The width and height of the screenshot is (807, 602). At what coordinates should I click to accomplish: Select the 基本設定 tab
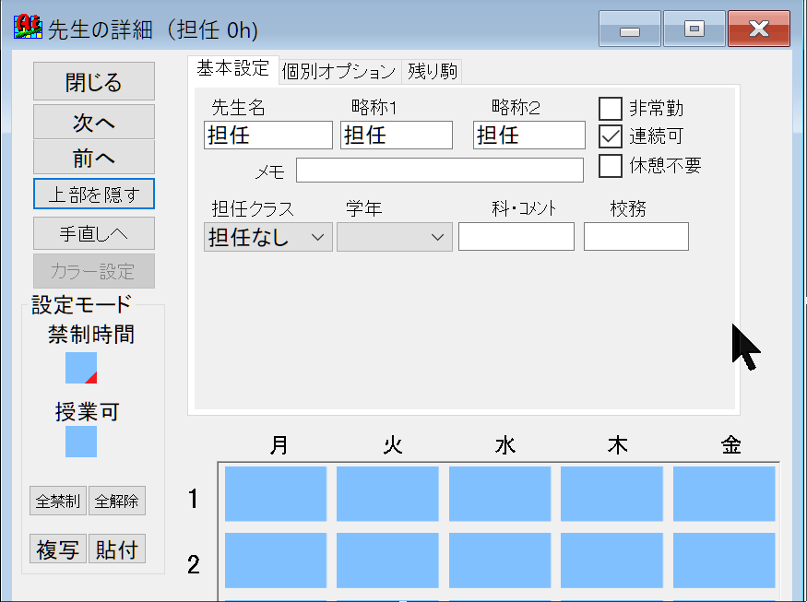(x=232, y=68)
